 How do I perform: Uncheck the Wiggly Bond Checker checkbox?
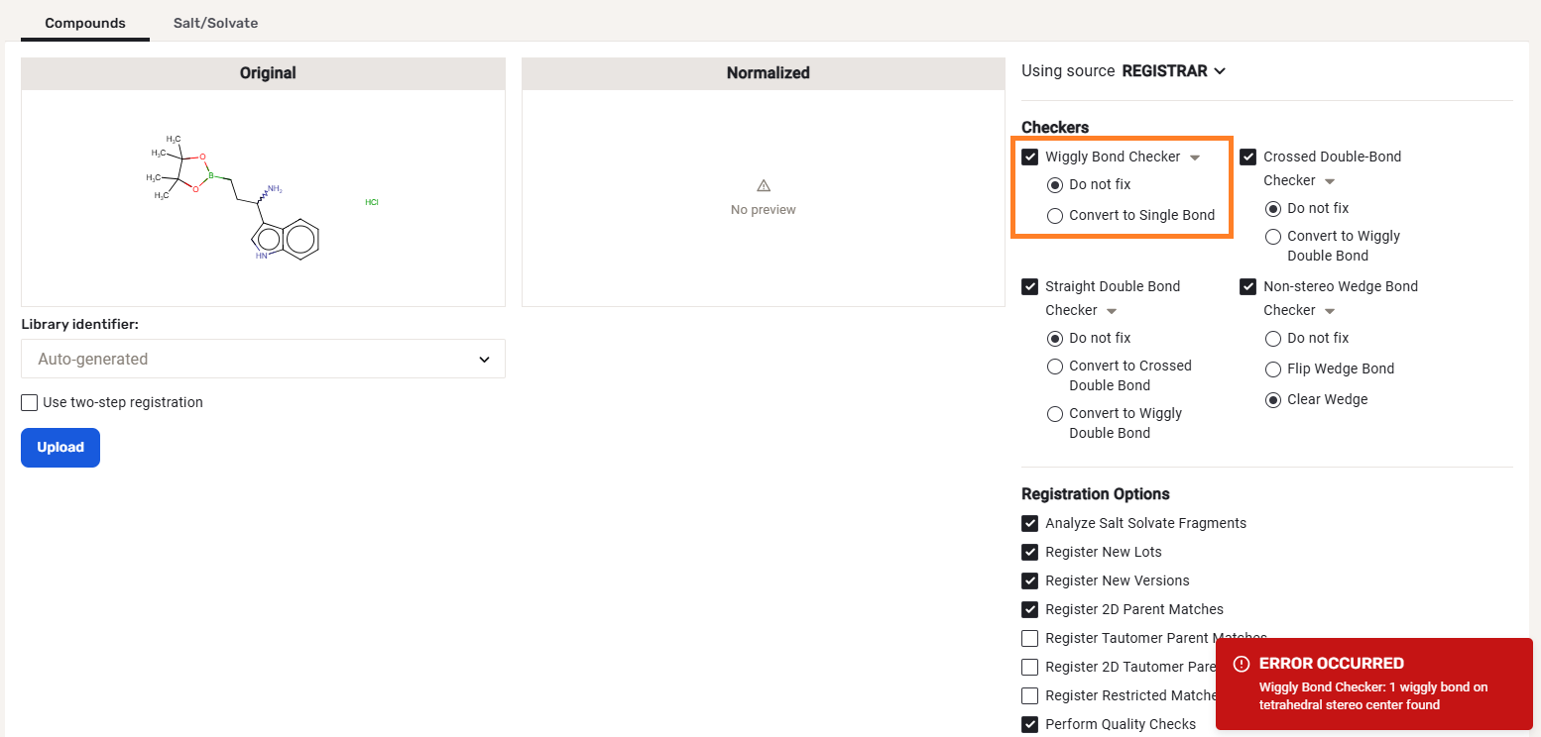point(1030,157)
